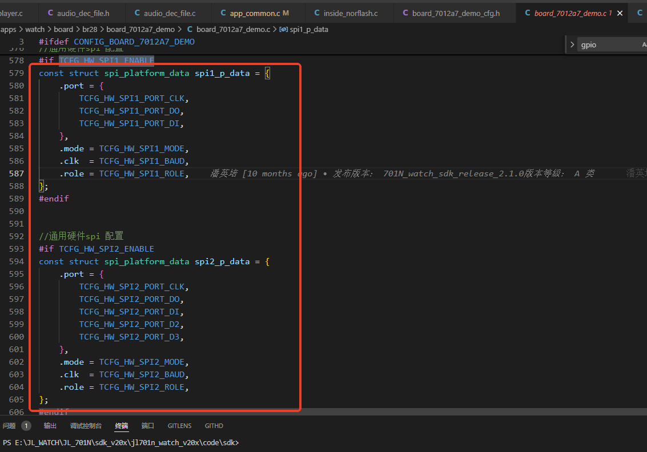
Task: Click the TCFG_HW_SPI1_MODE macro
Action: pos(142,148)
